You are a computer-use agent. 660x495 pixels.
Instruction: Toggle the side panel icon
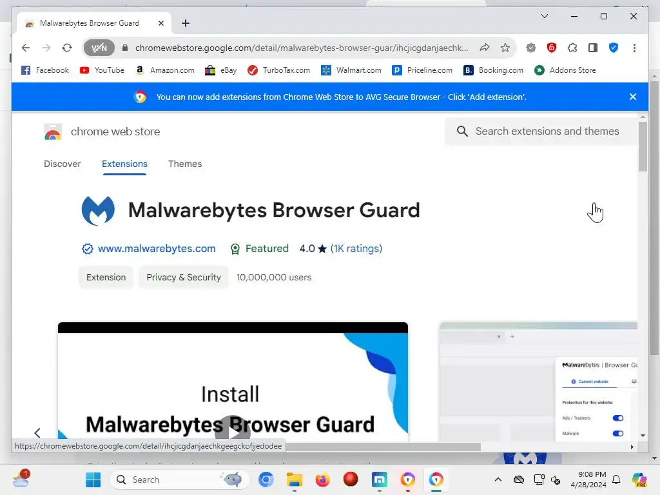pyautogui.click(x=593, y=48)
